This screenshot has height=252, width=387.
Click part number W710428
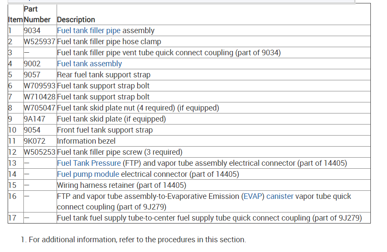[40, 97]
